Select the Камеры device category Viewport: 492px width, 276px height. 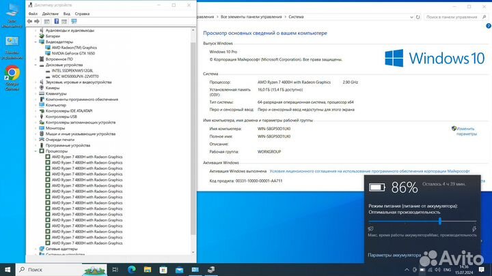coord(53,88)
